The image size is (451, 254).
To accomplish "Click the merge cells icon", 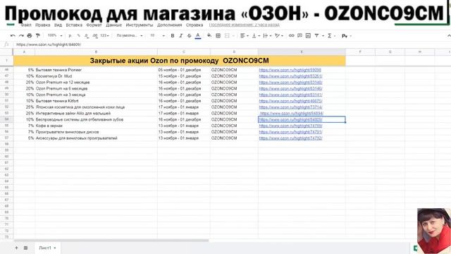I will click(x=227, y=36).
